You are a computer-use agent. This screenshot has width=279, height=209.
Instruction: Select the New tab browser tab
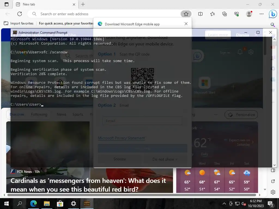[x=46, y=4]
